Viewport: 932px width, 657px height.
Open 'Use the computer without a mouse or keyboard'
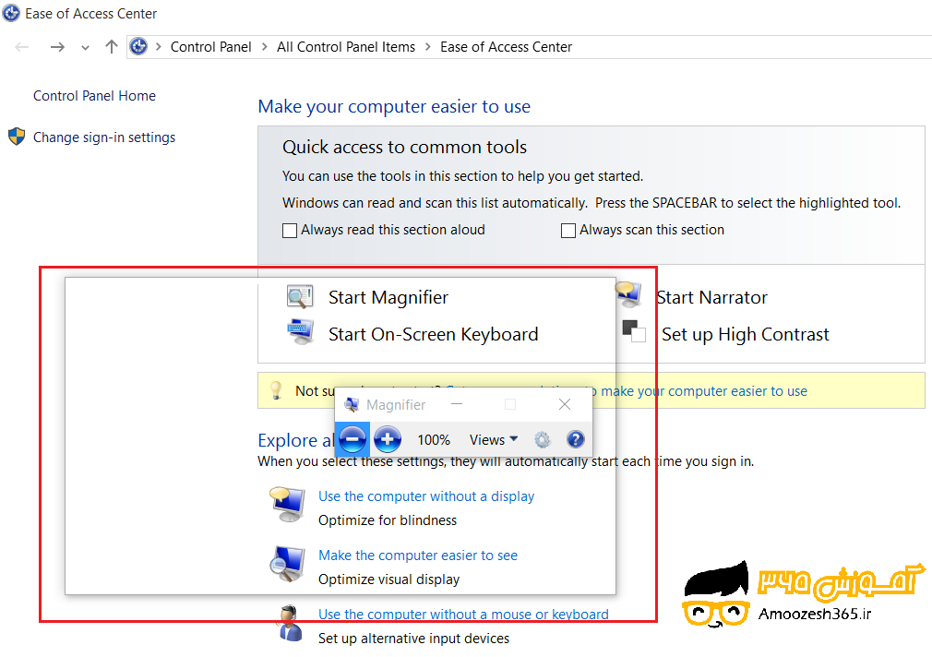point(463,615)
